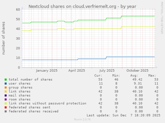Viewport: 165px width, 123px height.
Task: Click the 'Min:' column header
Action: click(116, 76)
